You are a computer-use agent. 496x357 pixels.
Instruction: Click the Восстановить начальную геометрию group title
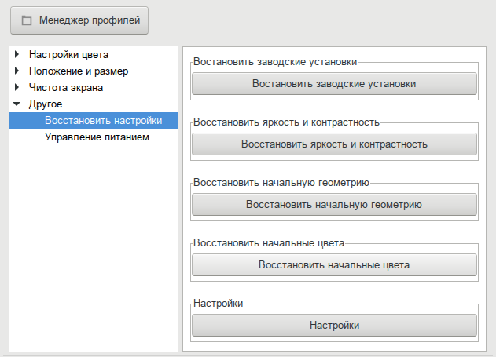(x=281, y=183)
